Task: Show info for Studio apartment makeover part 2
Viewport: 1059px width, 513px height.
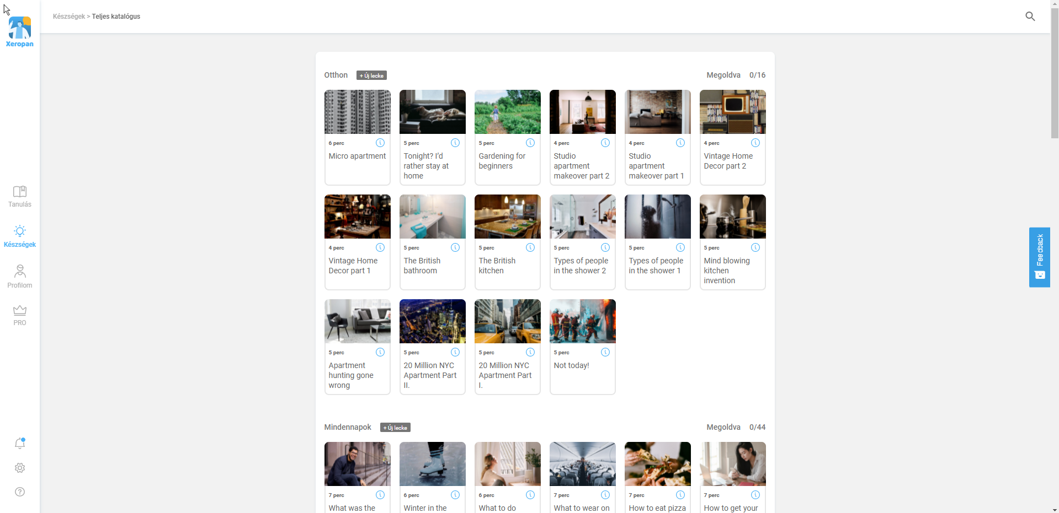Action: pyautogui.click(x=605, y=143)
